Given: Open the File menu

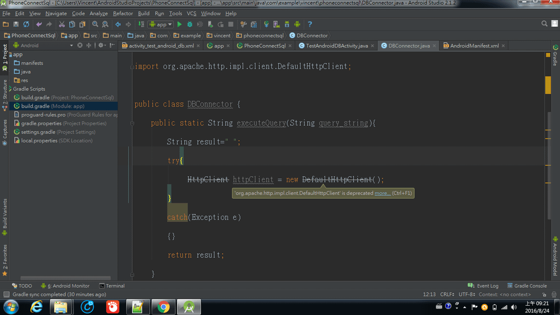Looking at the screenshot, I should click(6, 14).
